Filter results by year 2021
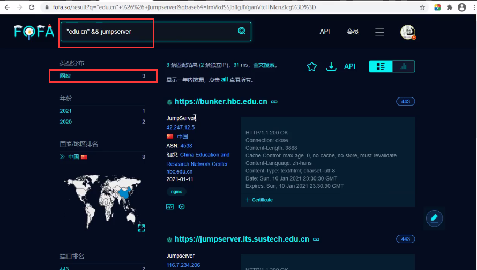The width and height of the screenshot is (477, 270). point(65,111)
